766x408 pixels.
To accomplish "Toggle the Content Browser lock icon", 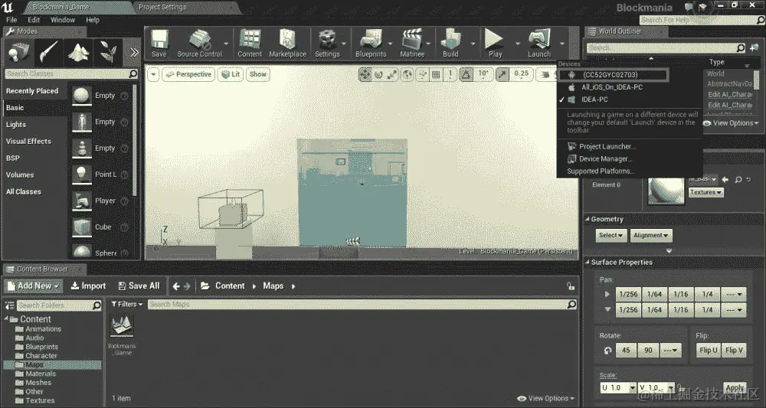I will 570,286.
